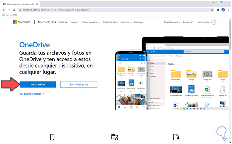The width and height of the screenshot is (232, 144).
Task: Click Iniciar sesión in the header
Action: pos(203,22)
